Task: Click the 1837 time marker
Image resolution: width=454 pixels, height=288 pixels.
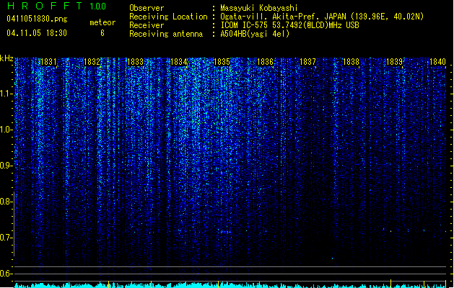Action: pyautogui.click(x=307, y=62)
